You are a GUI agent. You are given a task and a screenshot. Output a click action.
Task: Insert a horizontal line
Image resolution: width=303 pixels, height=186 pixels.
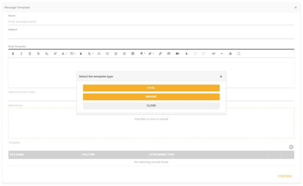click(x=221, y=53)
